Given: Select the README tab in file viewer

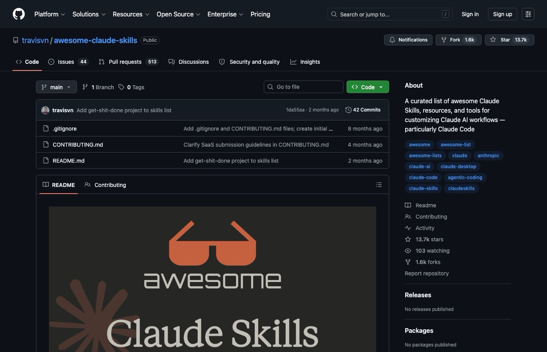Looking at the screenshot, I should pos(59,185).
